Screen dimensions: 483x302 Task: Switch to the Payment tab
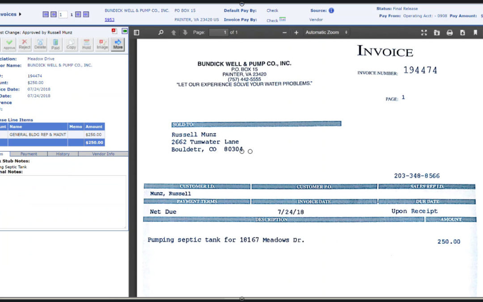(x=29, y=154)
